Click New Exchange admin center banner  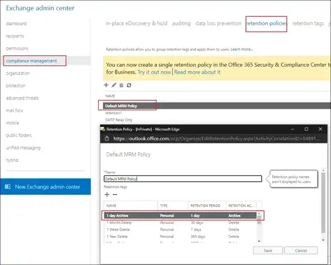click(45, 187)
